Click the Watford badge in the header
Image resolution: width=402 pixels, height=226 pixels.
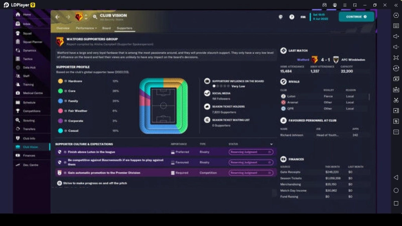(x=79, y=17)
